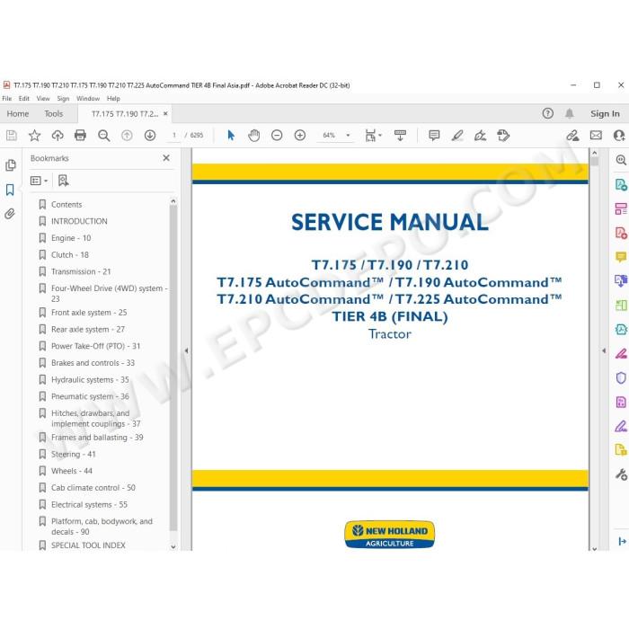The height and width of the screenshot is (629, 629).
Task: Expand the right tools pane labels
Action: [622, 542]
